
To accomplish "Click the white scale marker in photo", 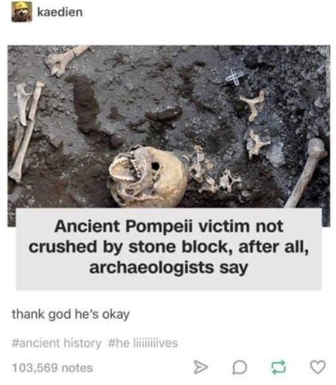I will coord(235,77).
